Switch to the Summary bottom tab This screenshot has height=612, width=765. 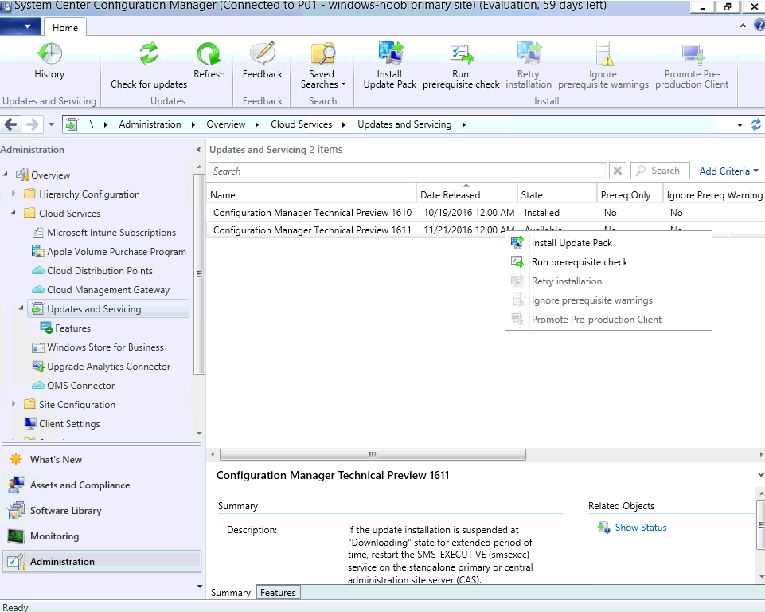point(230,592)
